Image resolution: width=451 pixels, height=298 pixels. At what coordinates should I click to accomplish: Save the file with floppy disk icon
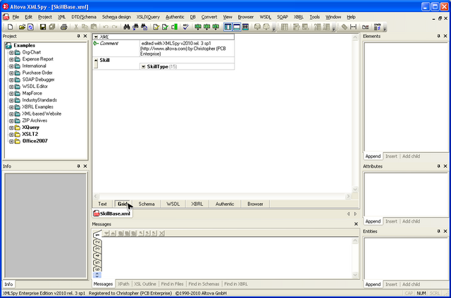43,27
